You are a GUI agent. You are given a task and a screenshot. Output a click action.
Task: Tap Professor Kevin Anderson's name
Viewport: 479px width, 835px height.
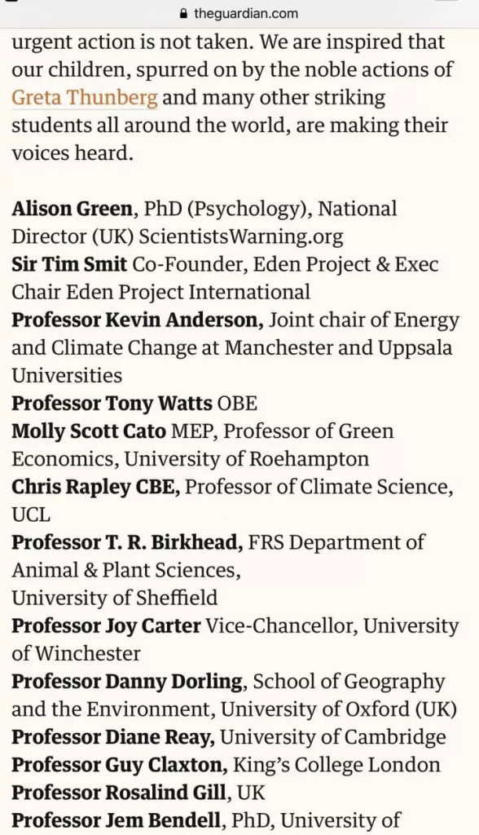138,320
